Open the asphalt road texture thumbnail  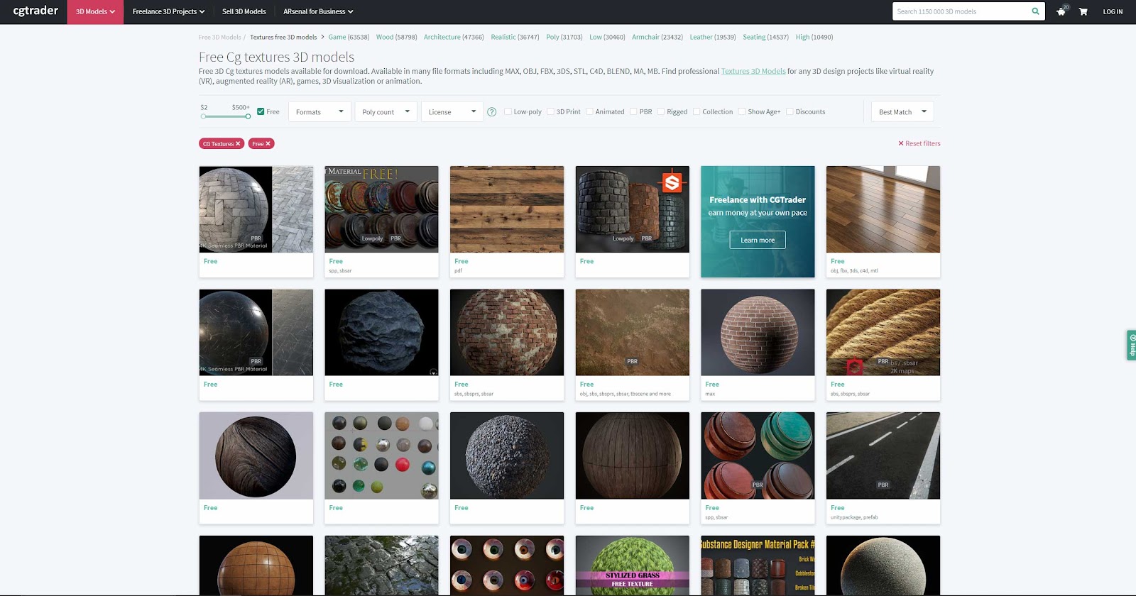pos(883,456)
